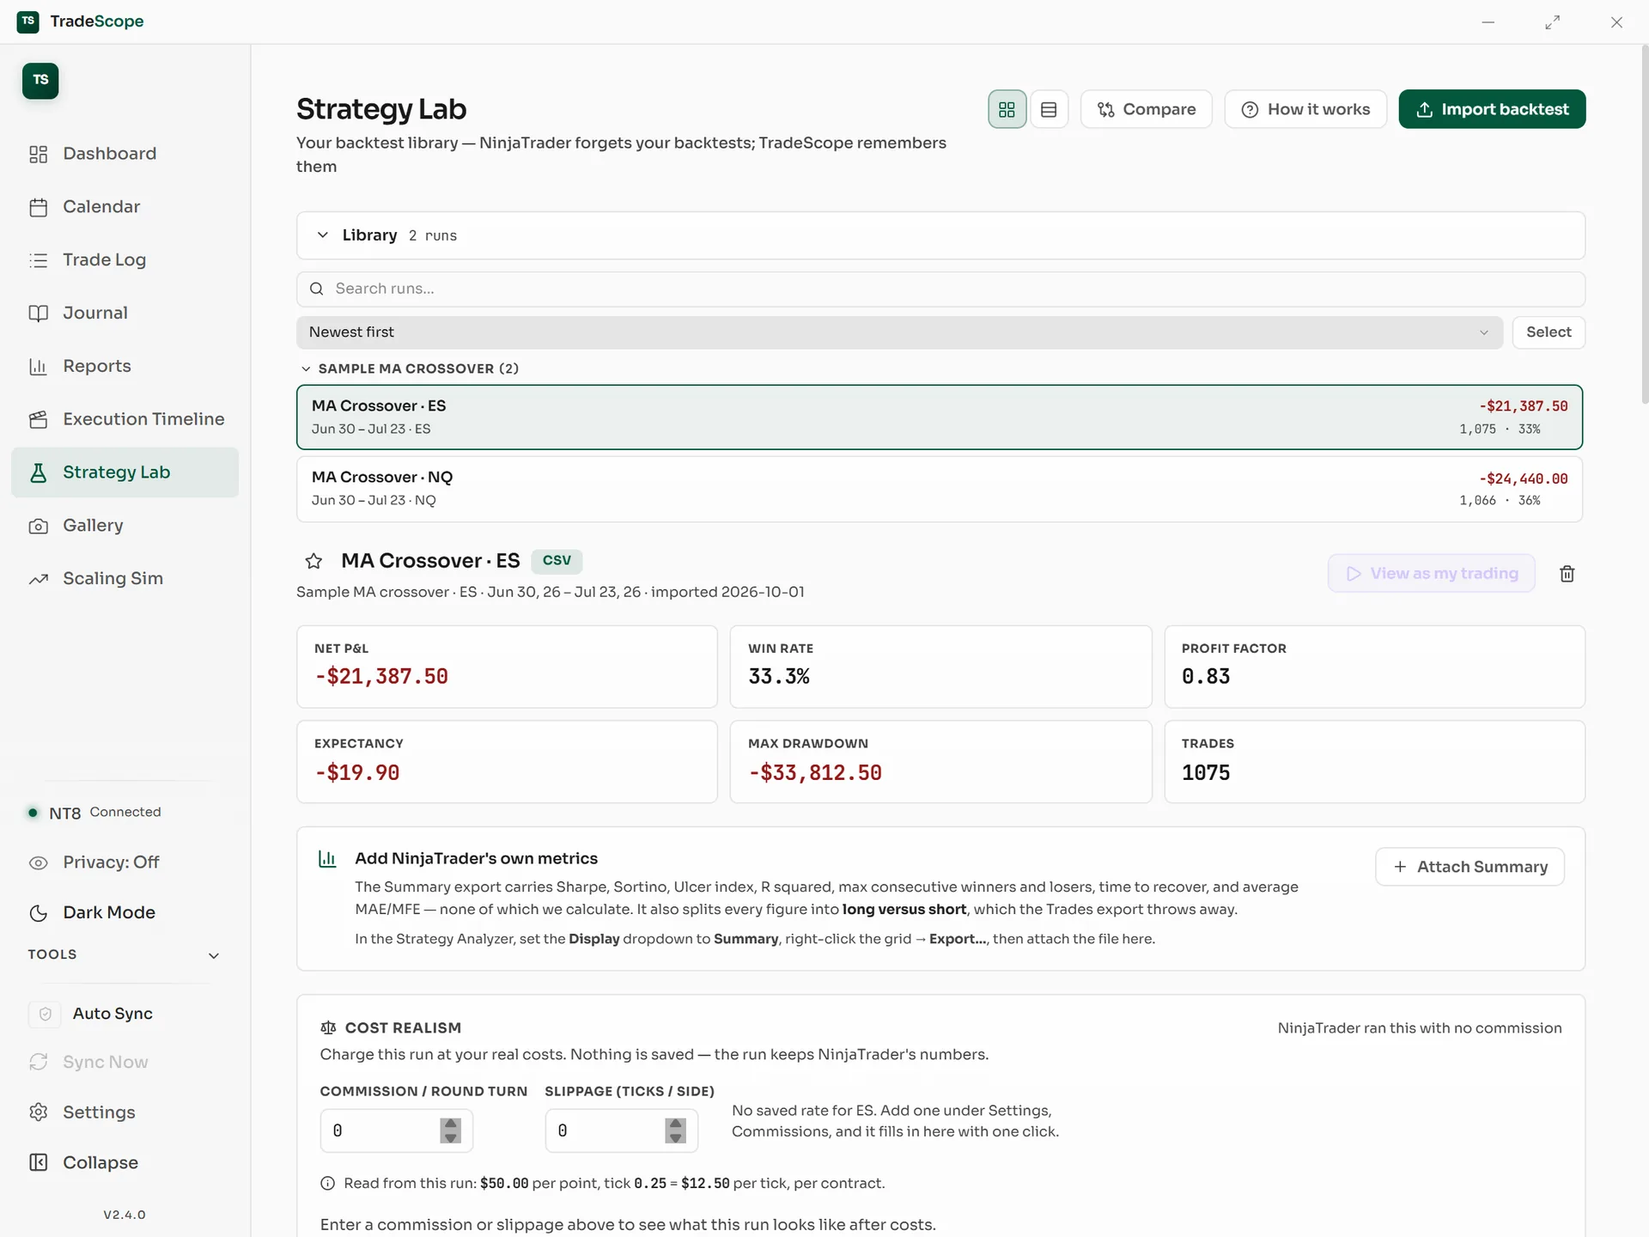Decrease slippage with down arrow
The height and width of the screenshot is (1237, 1649).
coord(675,1138)
